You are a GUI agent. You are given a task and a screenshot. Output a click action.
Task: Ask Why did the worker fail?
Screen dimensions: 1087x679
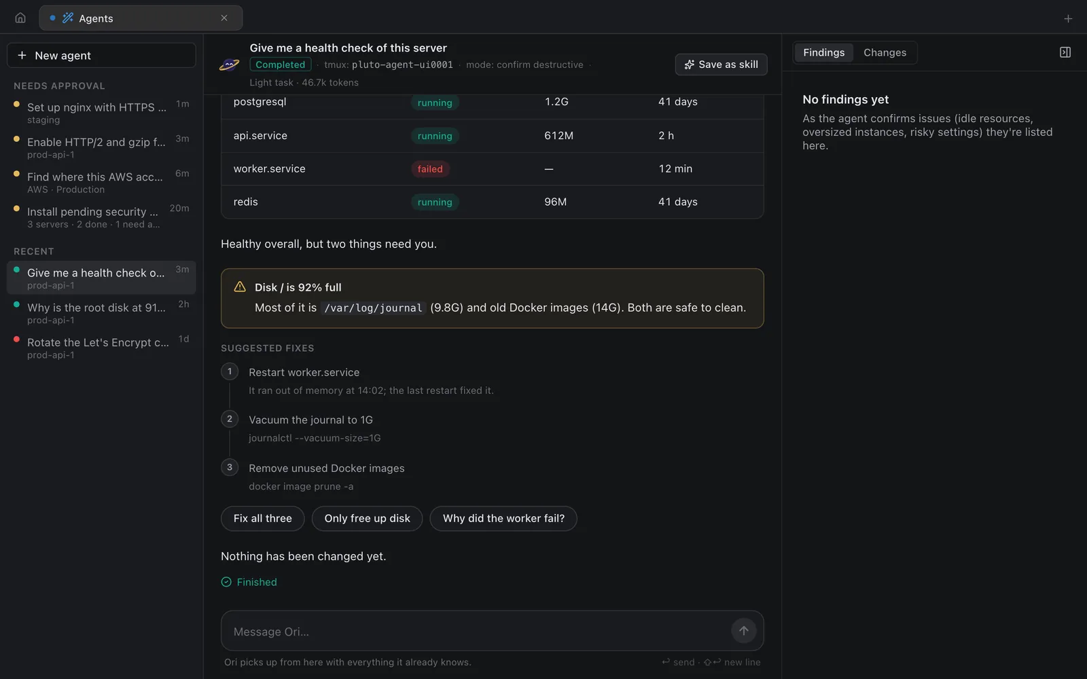click(503, 518)
